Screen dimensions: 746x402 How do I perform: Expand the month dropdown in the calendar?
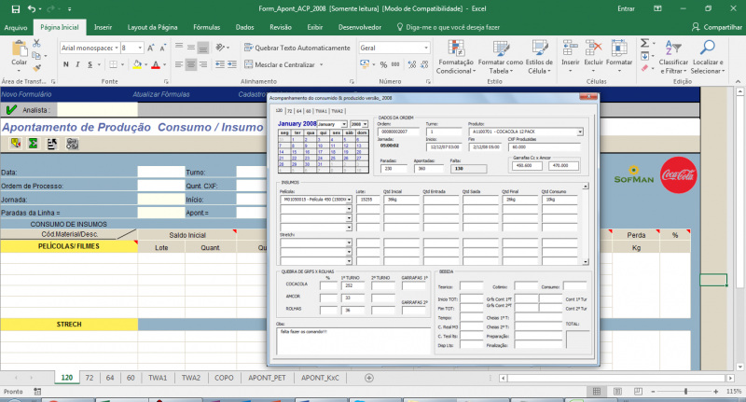[x=345, y=123]
